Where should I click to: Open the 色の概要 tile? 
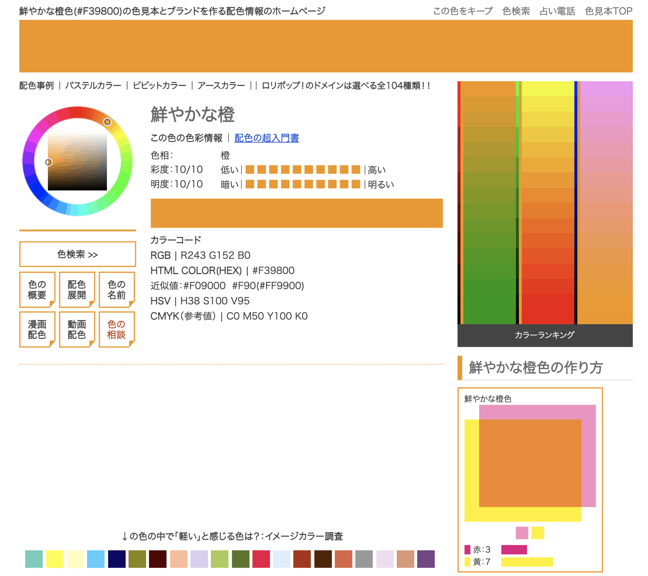pos(37,289)
